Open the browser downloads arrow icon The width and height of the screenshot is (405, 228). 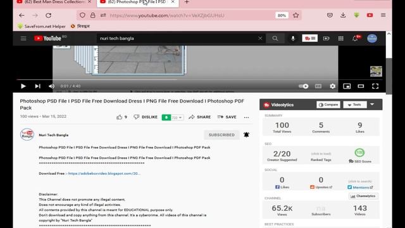pos(343,15)
